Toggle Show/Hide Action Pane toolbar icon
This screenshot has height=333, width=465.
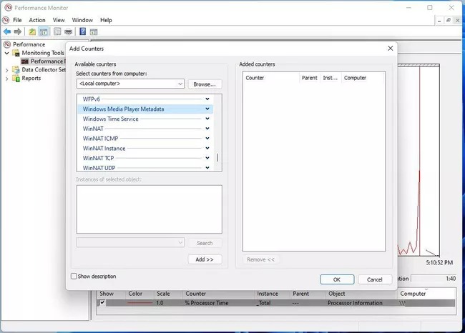(x=94, y=31)
